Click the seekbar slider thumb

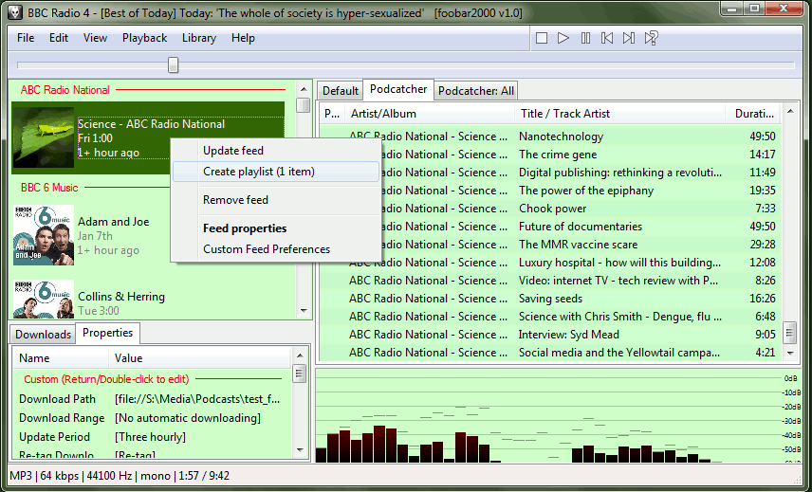[x=173, y=64]
